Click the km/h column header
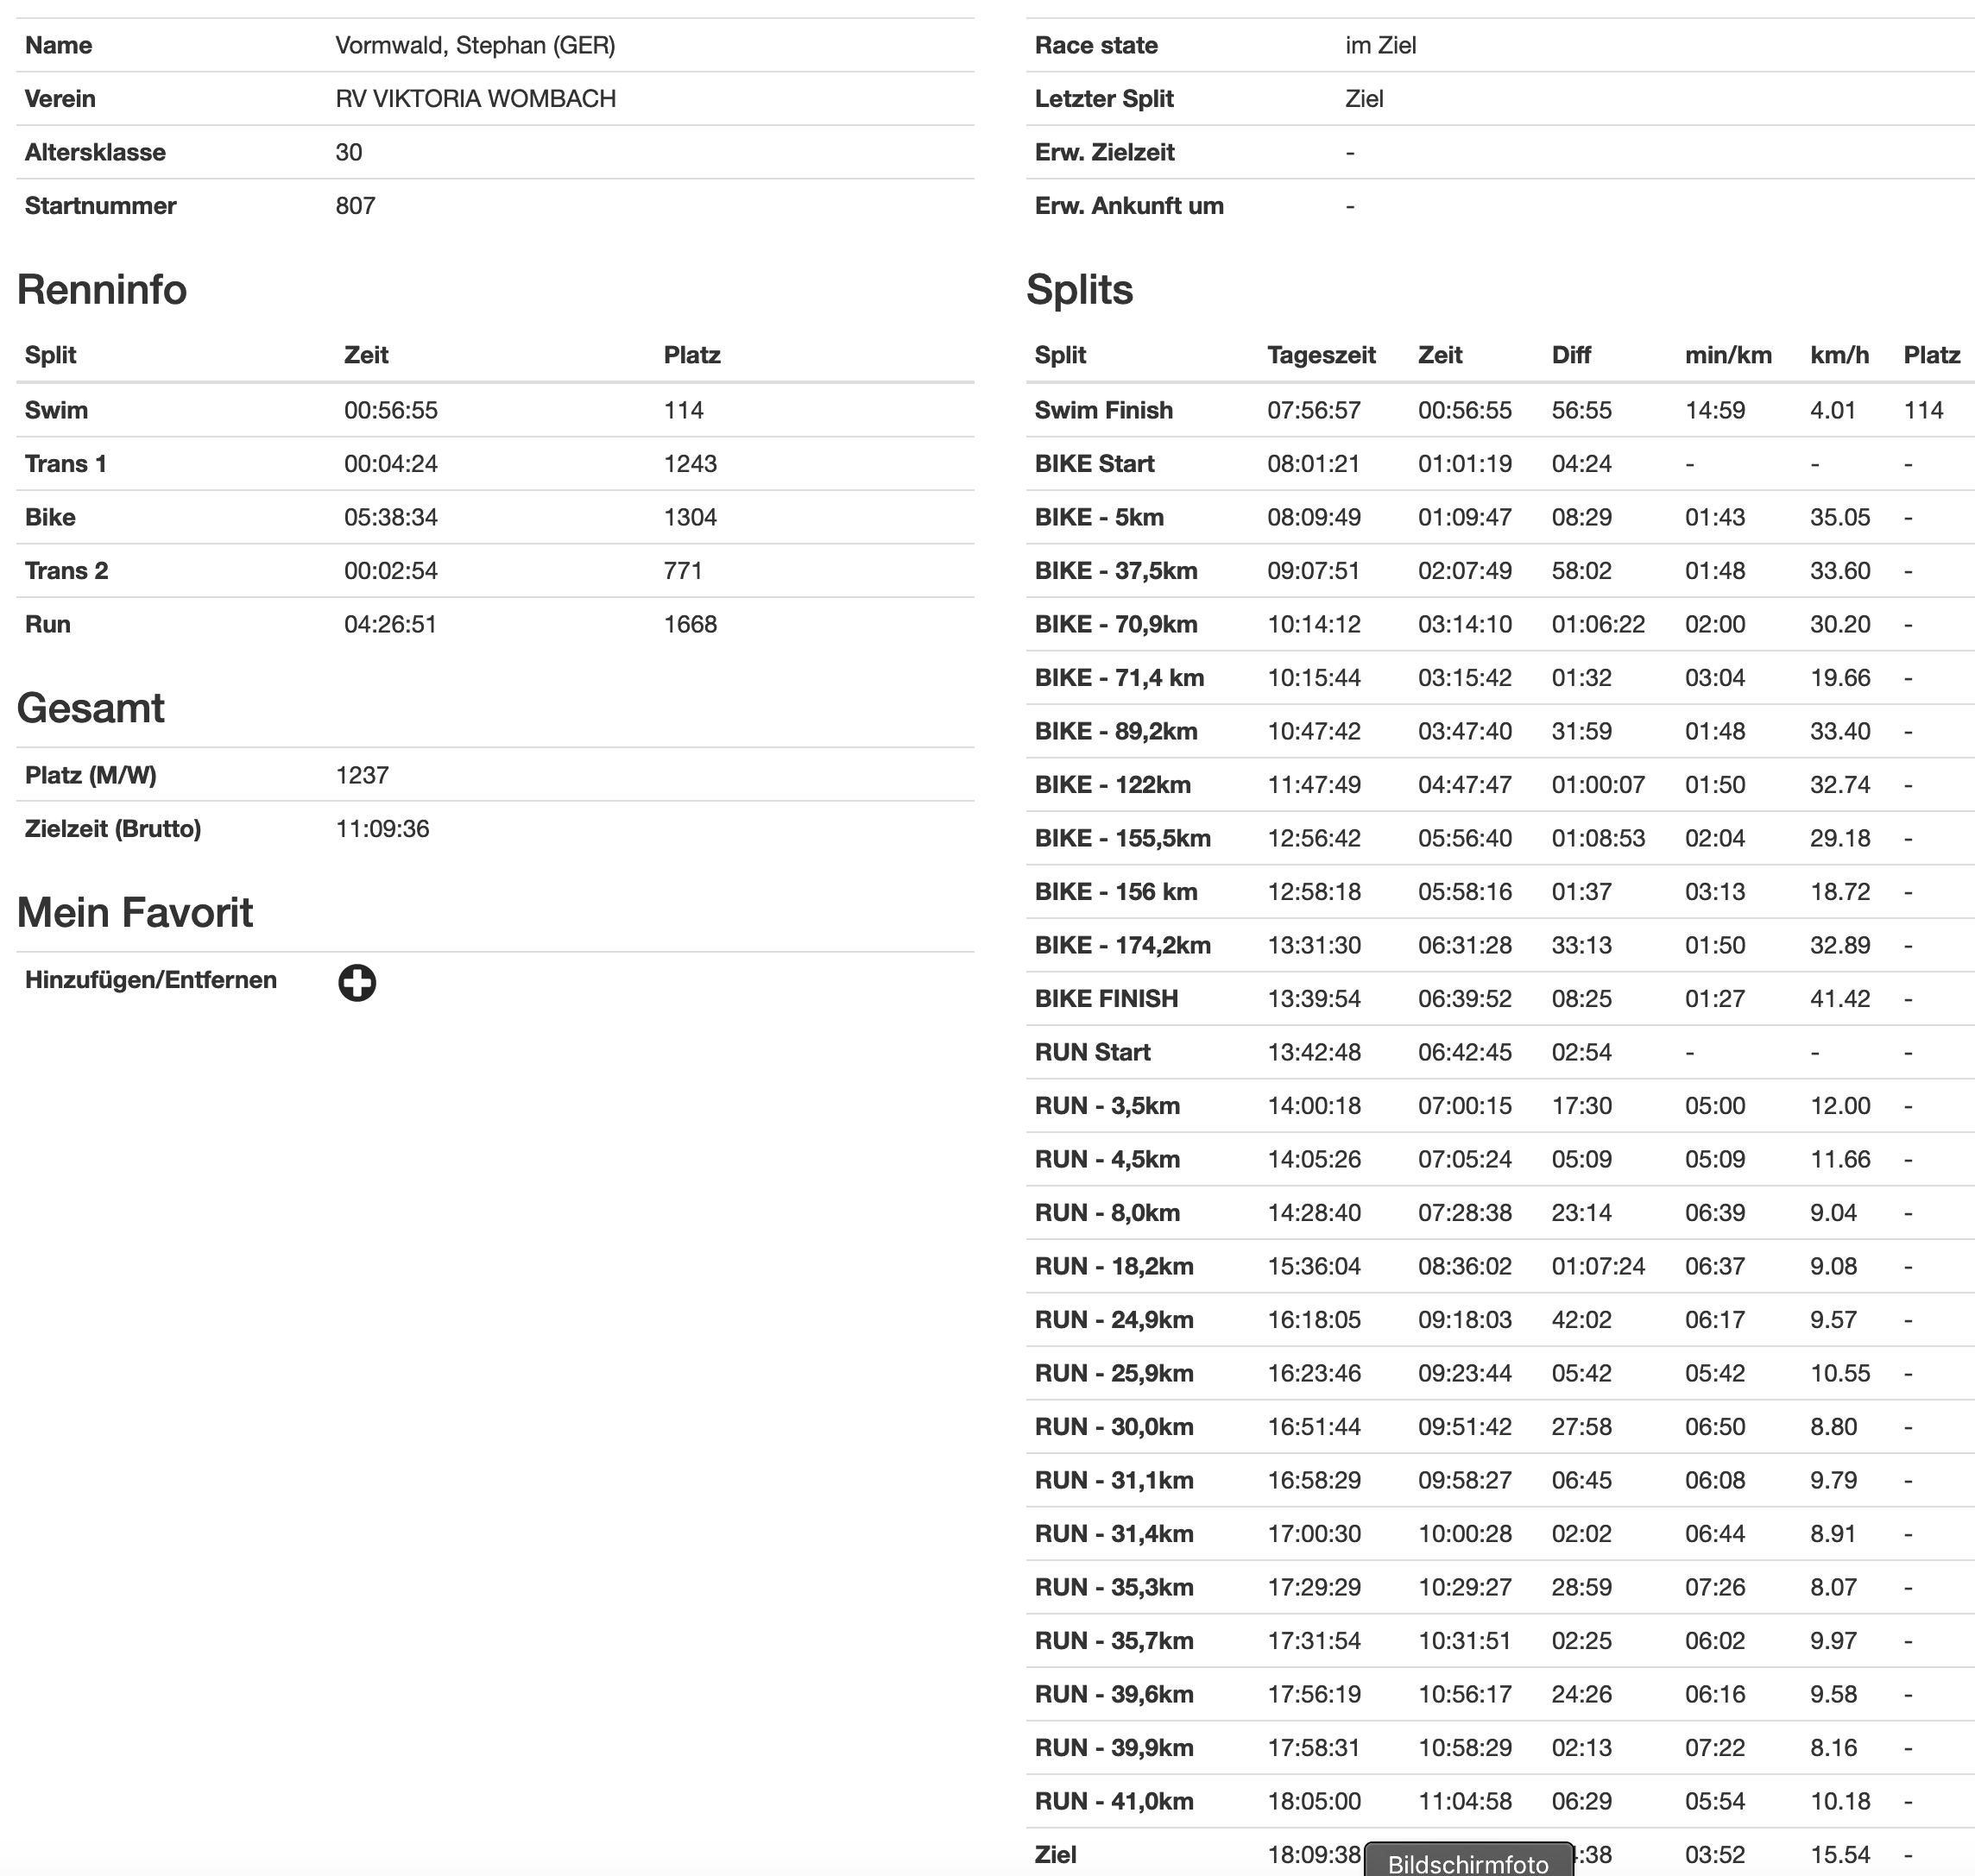Image resolution: width=1975 pixels, height=1876 pixels. 1839,355
